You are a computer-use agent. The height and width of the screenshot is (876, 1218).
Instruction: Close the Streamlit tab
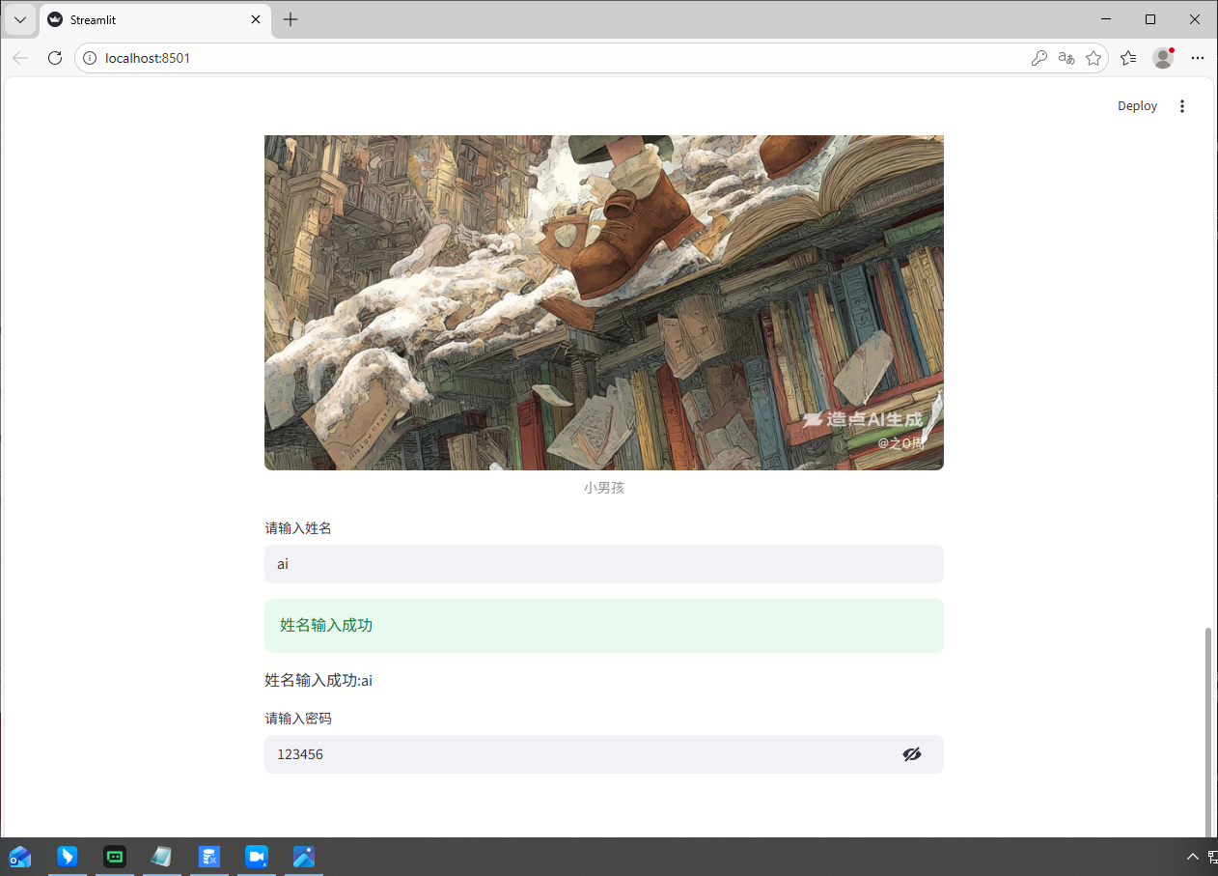pyautogui.click(x=256, y=19)
